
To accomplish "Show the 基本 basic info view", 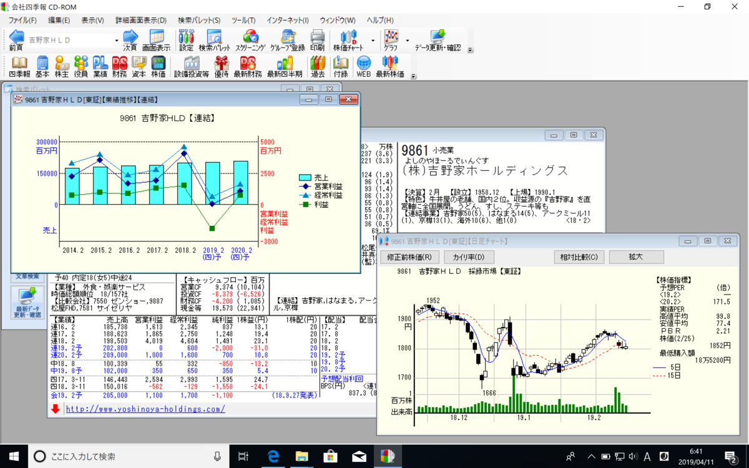I will tap(42, 66).
